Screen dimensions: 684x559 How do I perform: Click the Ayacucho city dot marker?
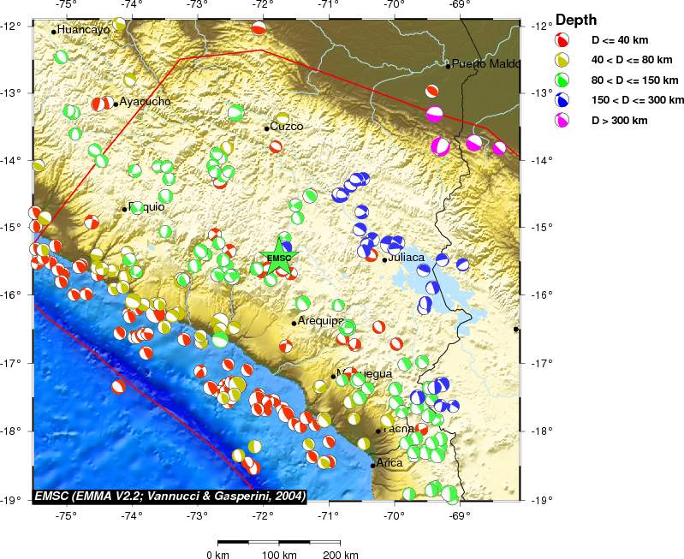tap(116, 104)
